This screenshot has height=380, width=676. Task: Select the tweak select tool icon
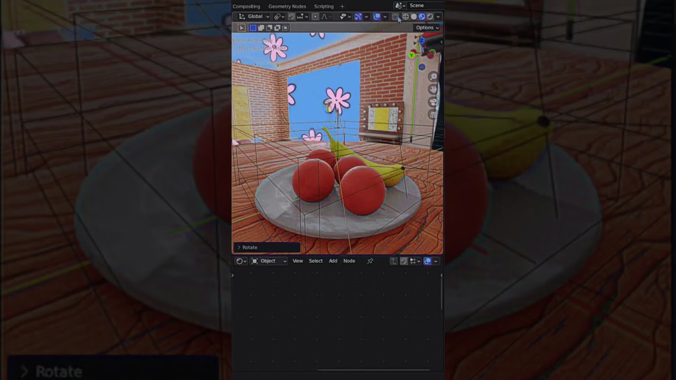click(242, 27)
